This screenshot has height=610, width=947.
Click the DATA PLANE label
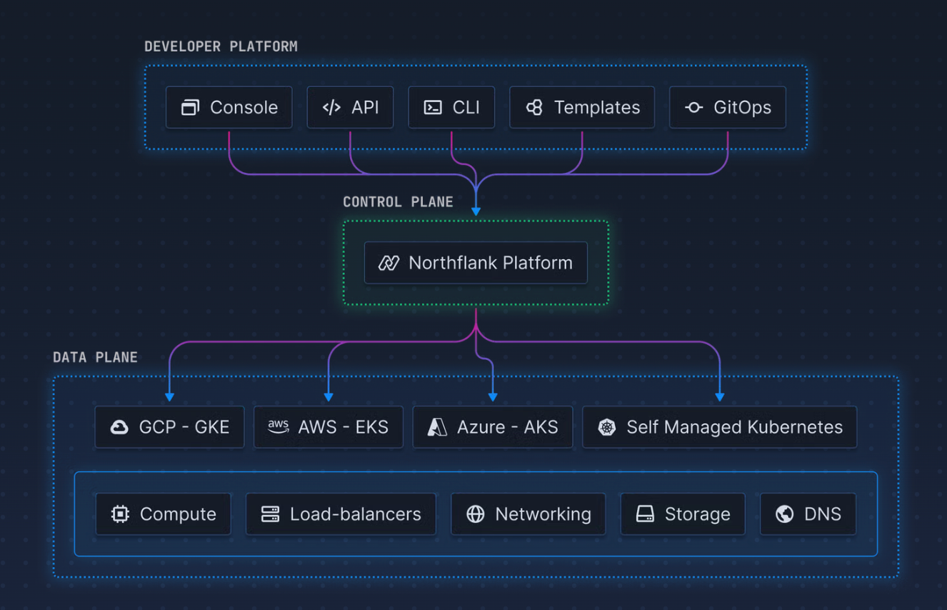[95, 357]
